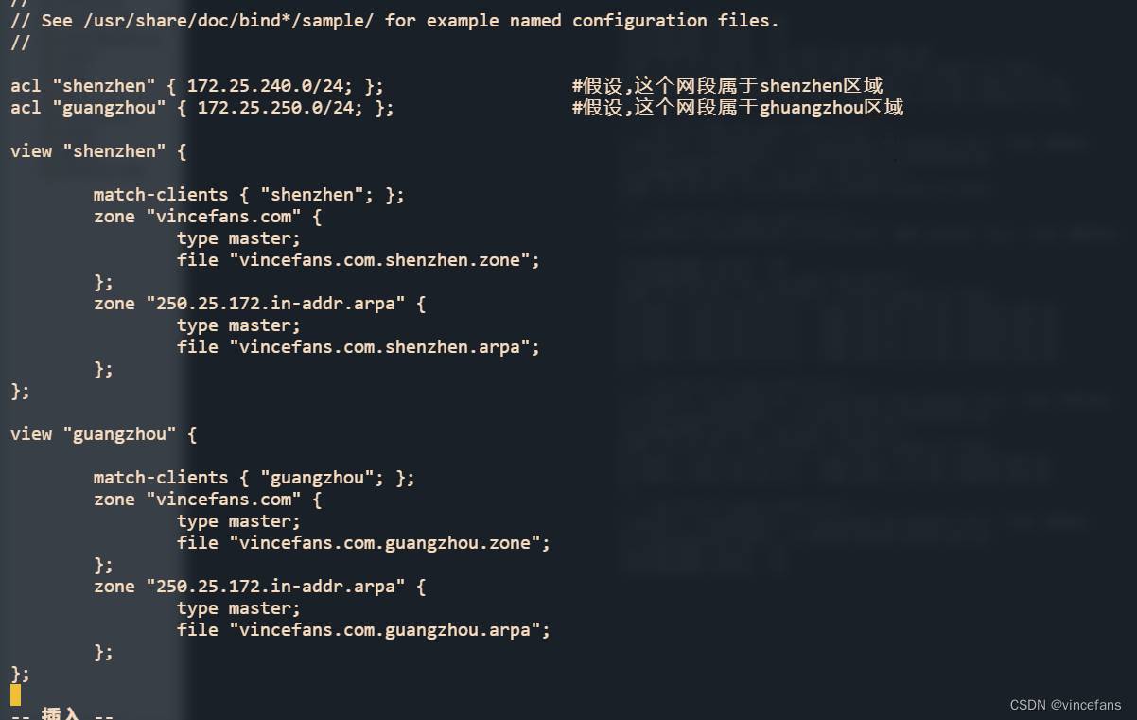Click the acl "shenzhen" definition line
This screenshot has height=720, width=1137.
click(198, 86)
